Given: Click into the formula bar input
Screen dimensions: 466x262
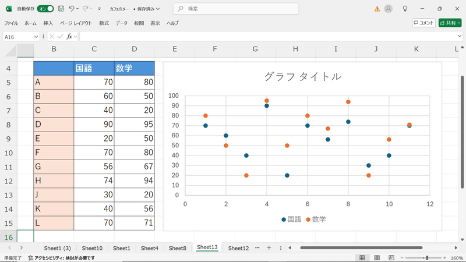Looking at the screenshot, I should (x=268, y=37).
